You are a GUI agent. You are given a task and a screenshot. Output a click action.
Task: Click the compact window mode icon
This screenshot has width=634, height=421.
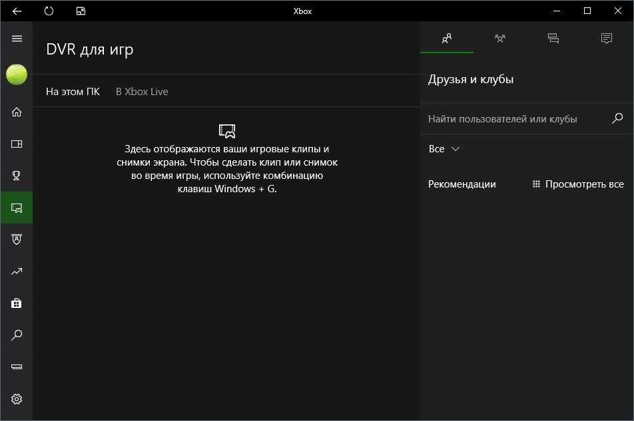click(81, 11)
